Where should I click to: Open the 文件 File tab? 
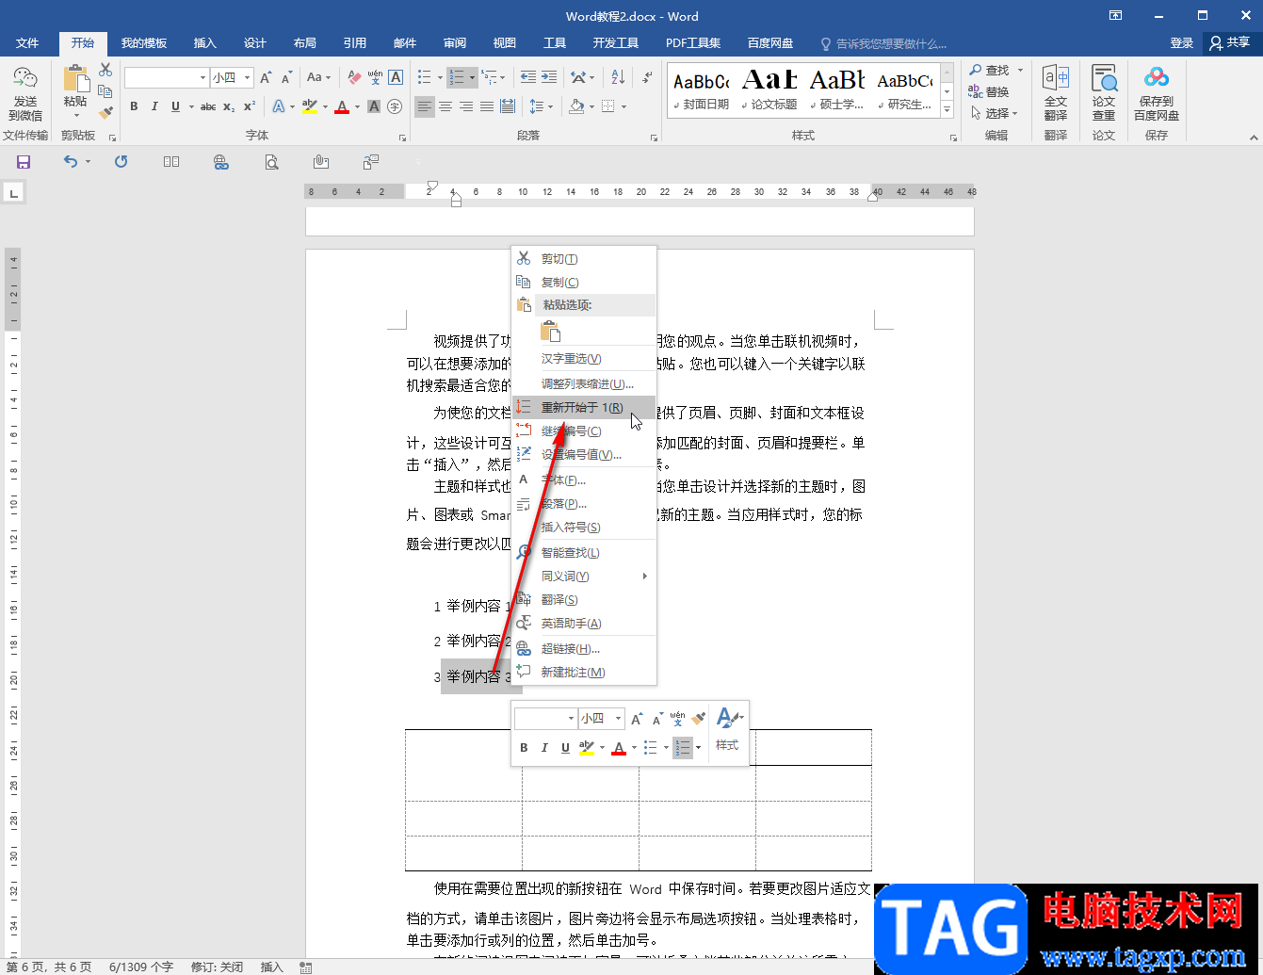point(27,43)
